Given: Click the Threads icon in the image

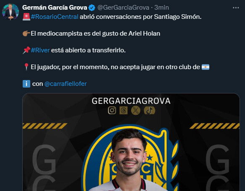Looking at the screenshot, I should (124, 111).
